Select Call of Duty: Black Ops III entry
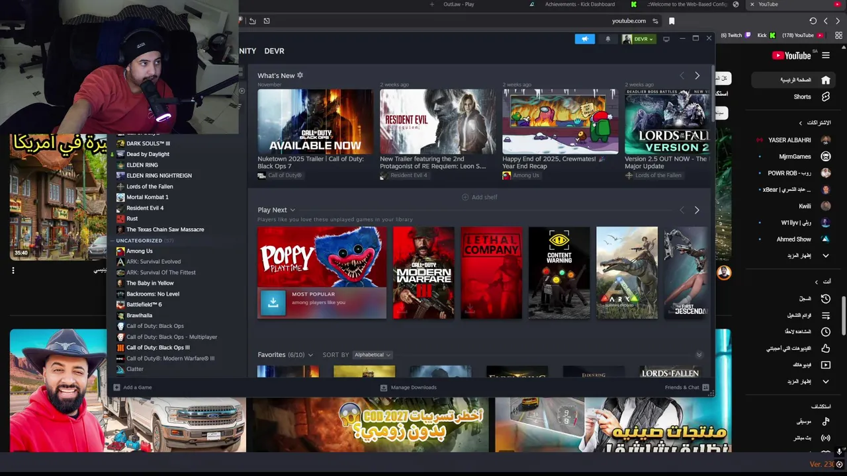 tap(157, 348)
